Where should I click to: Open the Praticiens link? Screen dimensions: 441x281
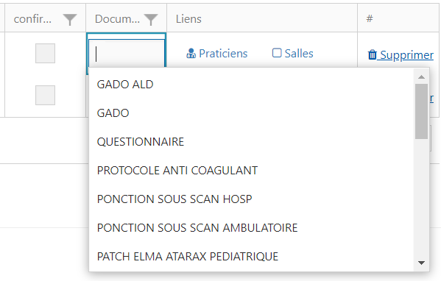click(x=223, y=54)
